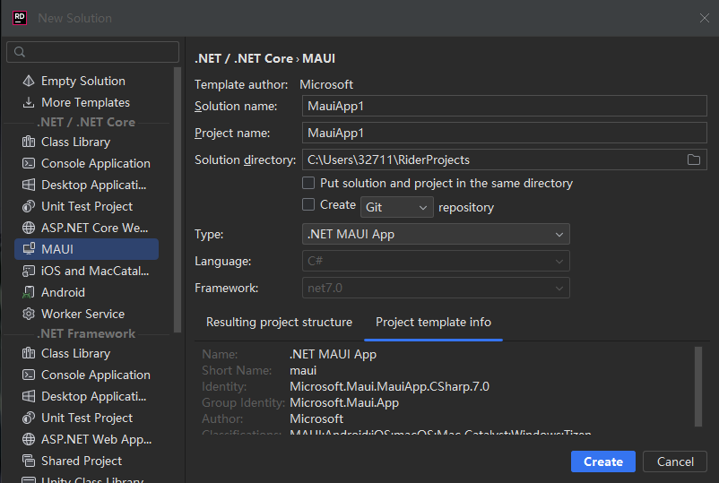Click Microsoft.Maui.App group identity value
Screen dimensions: 719x483
click(344, 402)
